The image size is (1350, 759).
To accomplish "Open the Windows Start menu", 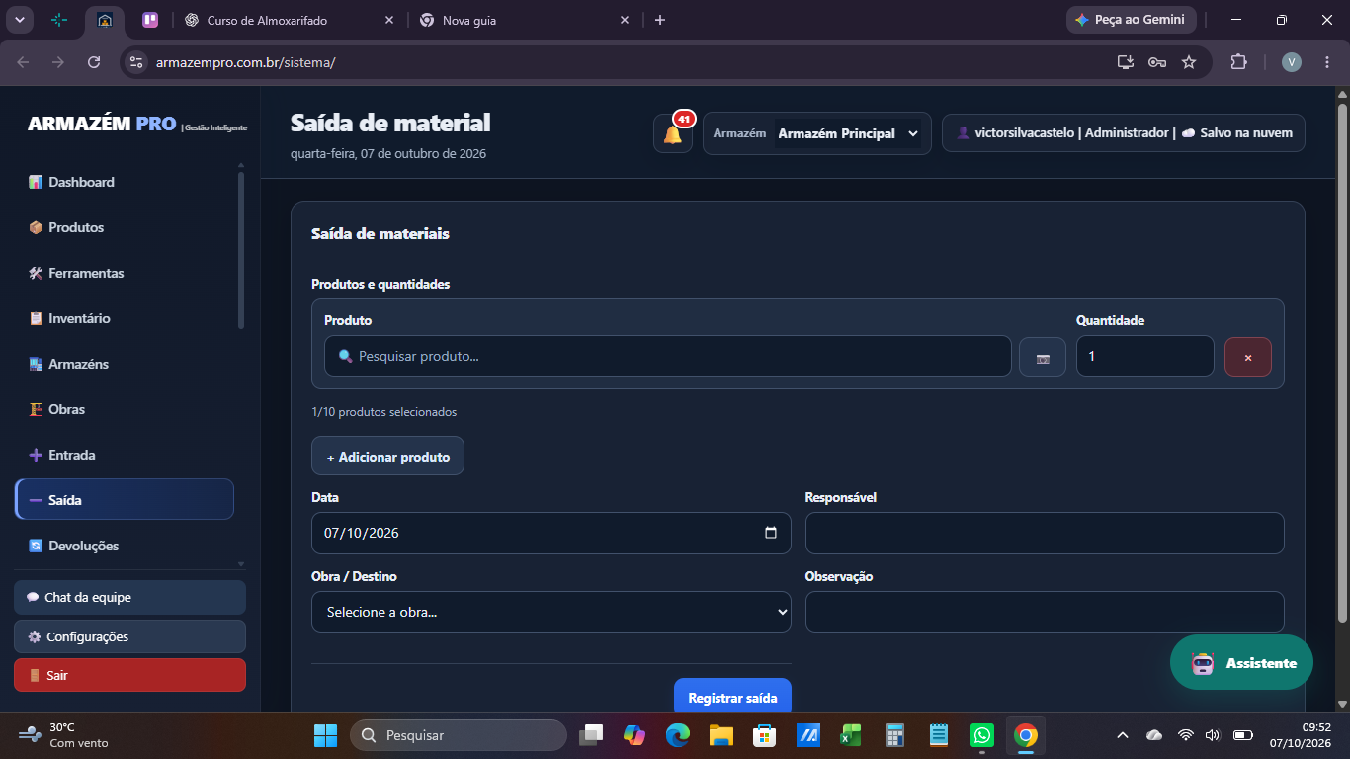I will [325, 735].
